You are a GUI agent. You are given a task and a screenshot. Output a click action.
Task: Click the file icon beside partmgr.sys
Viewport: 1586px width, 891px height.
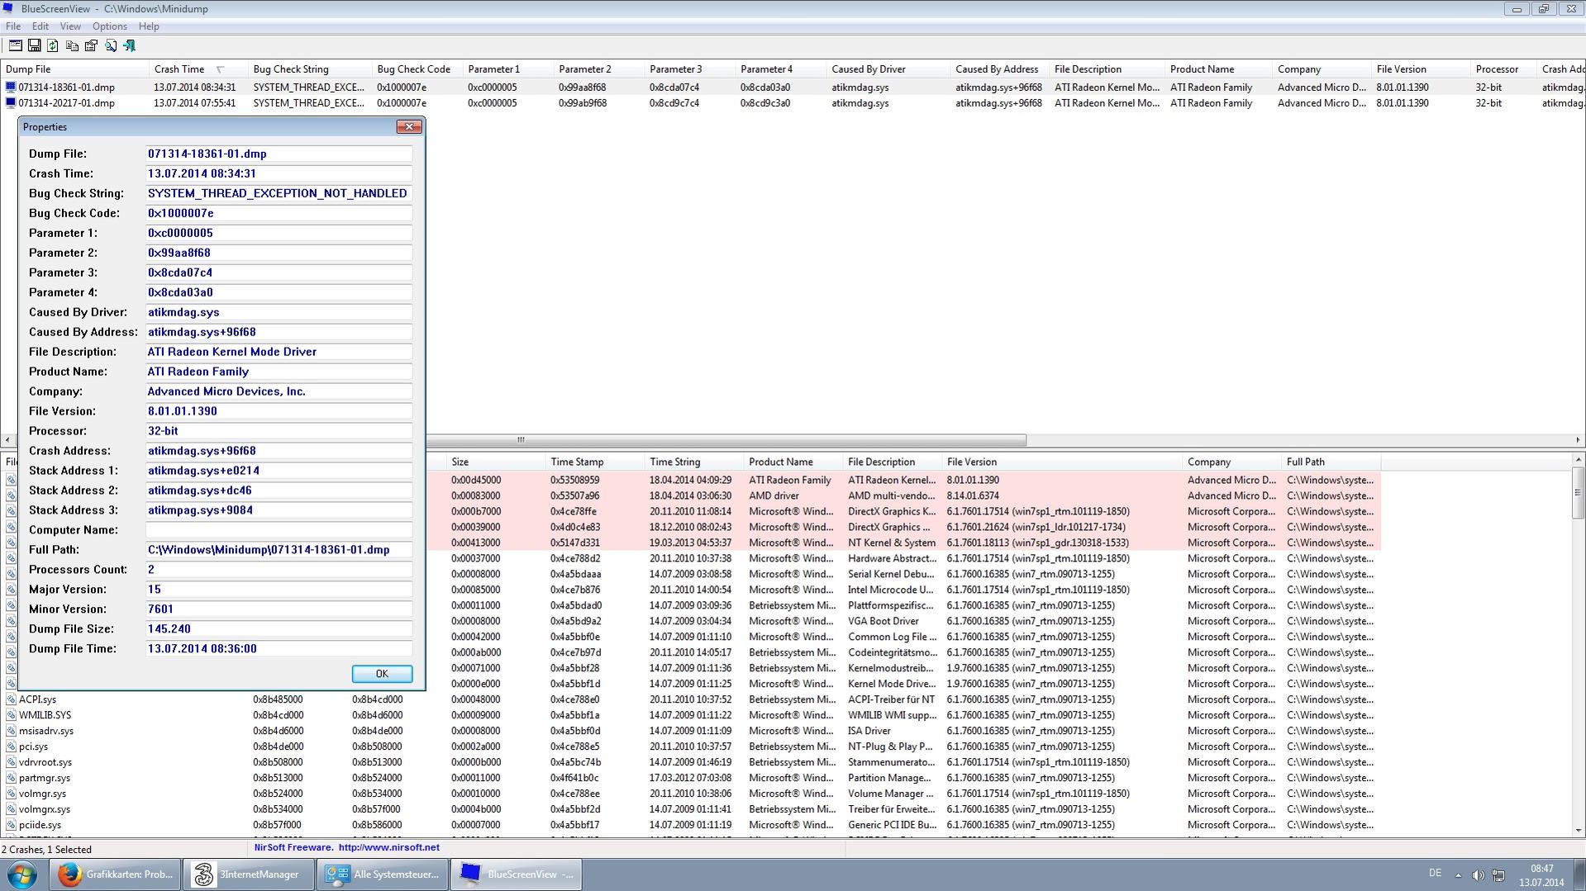click(x=11, y=778)
